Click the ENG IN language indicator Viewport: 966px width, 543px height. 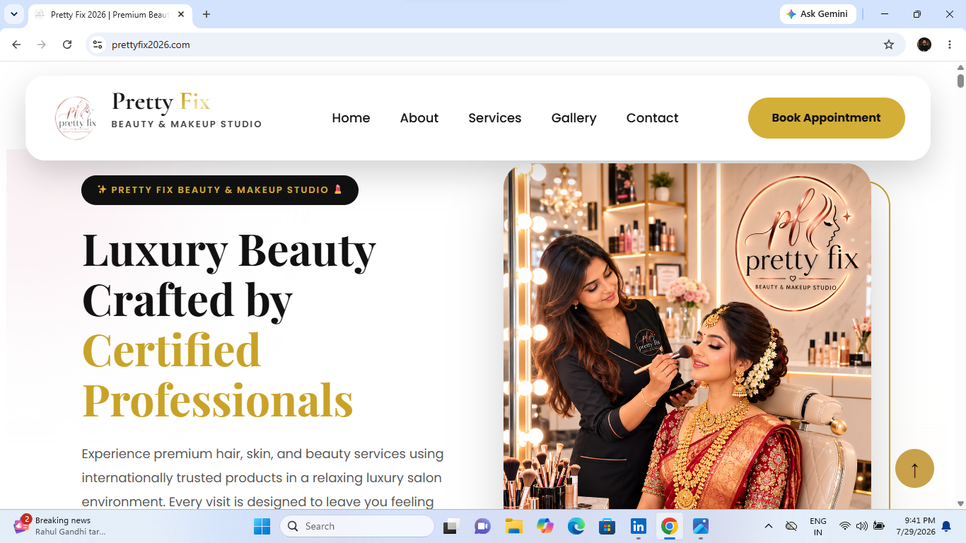[818, 526]
